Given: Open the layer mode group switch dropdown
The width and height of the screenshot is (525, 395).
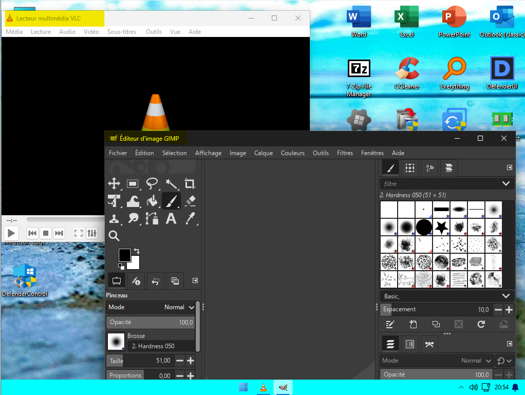Looking at the screenshot, I should [505, 361].
